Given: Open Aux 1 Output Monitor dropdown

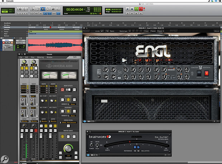Looking at the screenshot, I should tap(44, 121).
